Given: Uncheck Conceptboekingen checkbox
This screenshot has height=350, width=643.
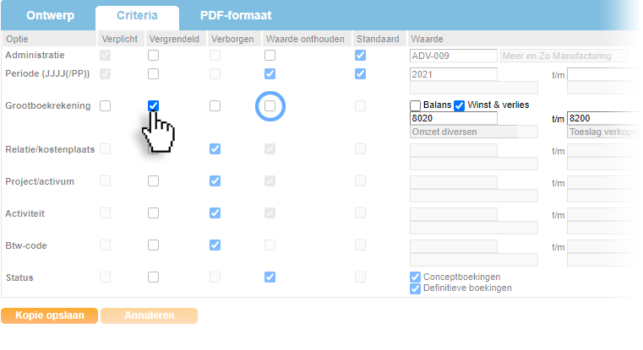Looking at the screenshot, I should tap(416, 277).
